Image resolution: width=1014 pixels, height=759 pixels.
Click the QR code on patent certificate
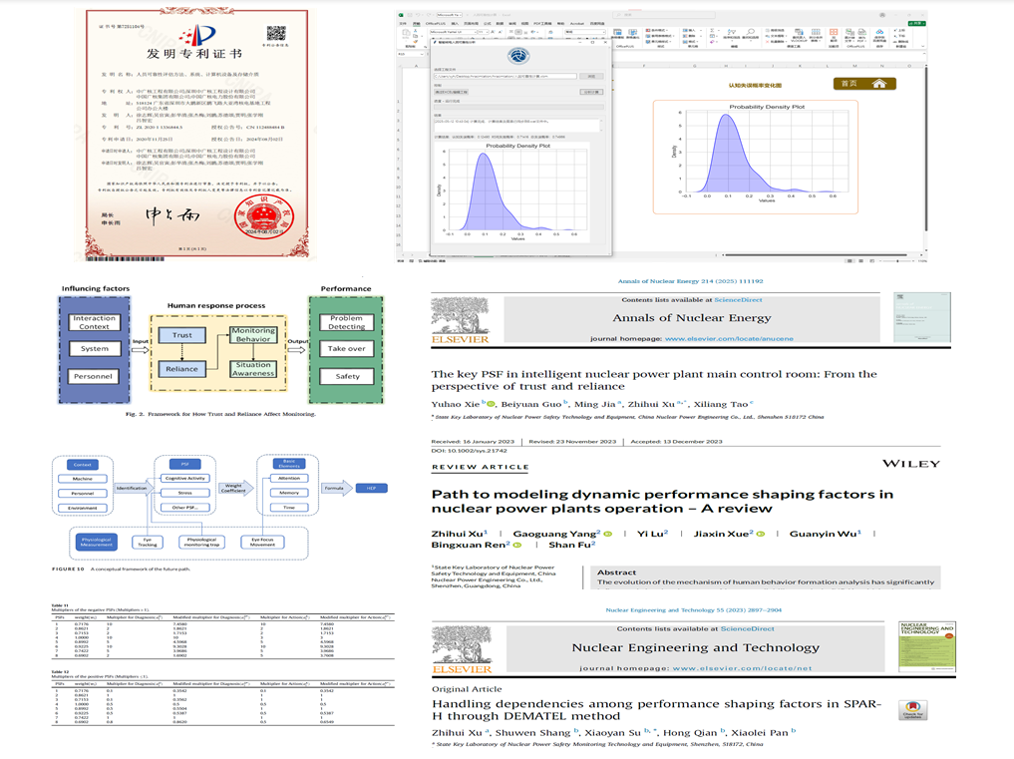(x=276, y=35)
